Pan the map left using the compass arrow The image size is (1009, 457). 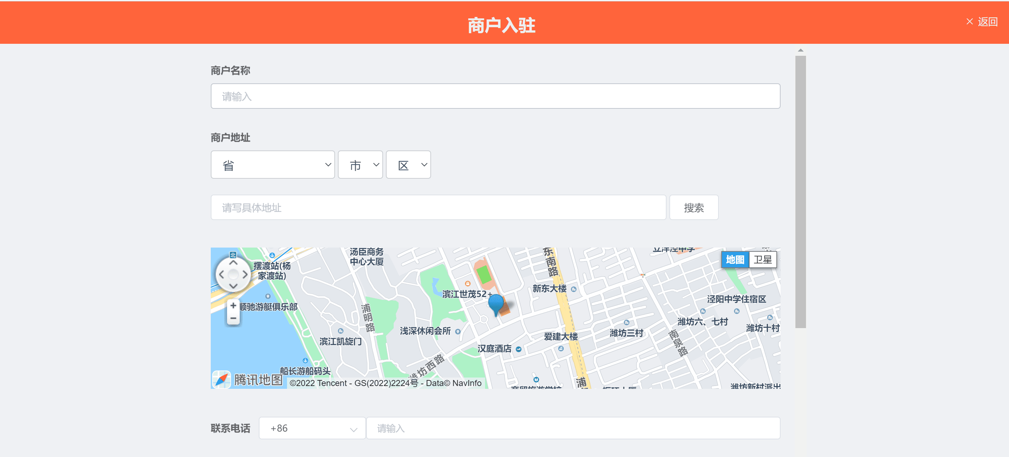tap(222, 274)
